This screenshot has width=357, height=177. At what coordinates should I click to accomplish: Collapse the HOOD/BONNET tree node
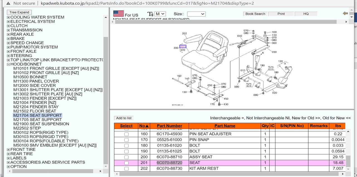pos(8,64)
